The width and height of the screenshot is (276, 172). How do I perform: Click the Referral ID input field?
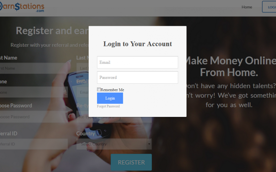click(x=34, y=144)
